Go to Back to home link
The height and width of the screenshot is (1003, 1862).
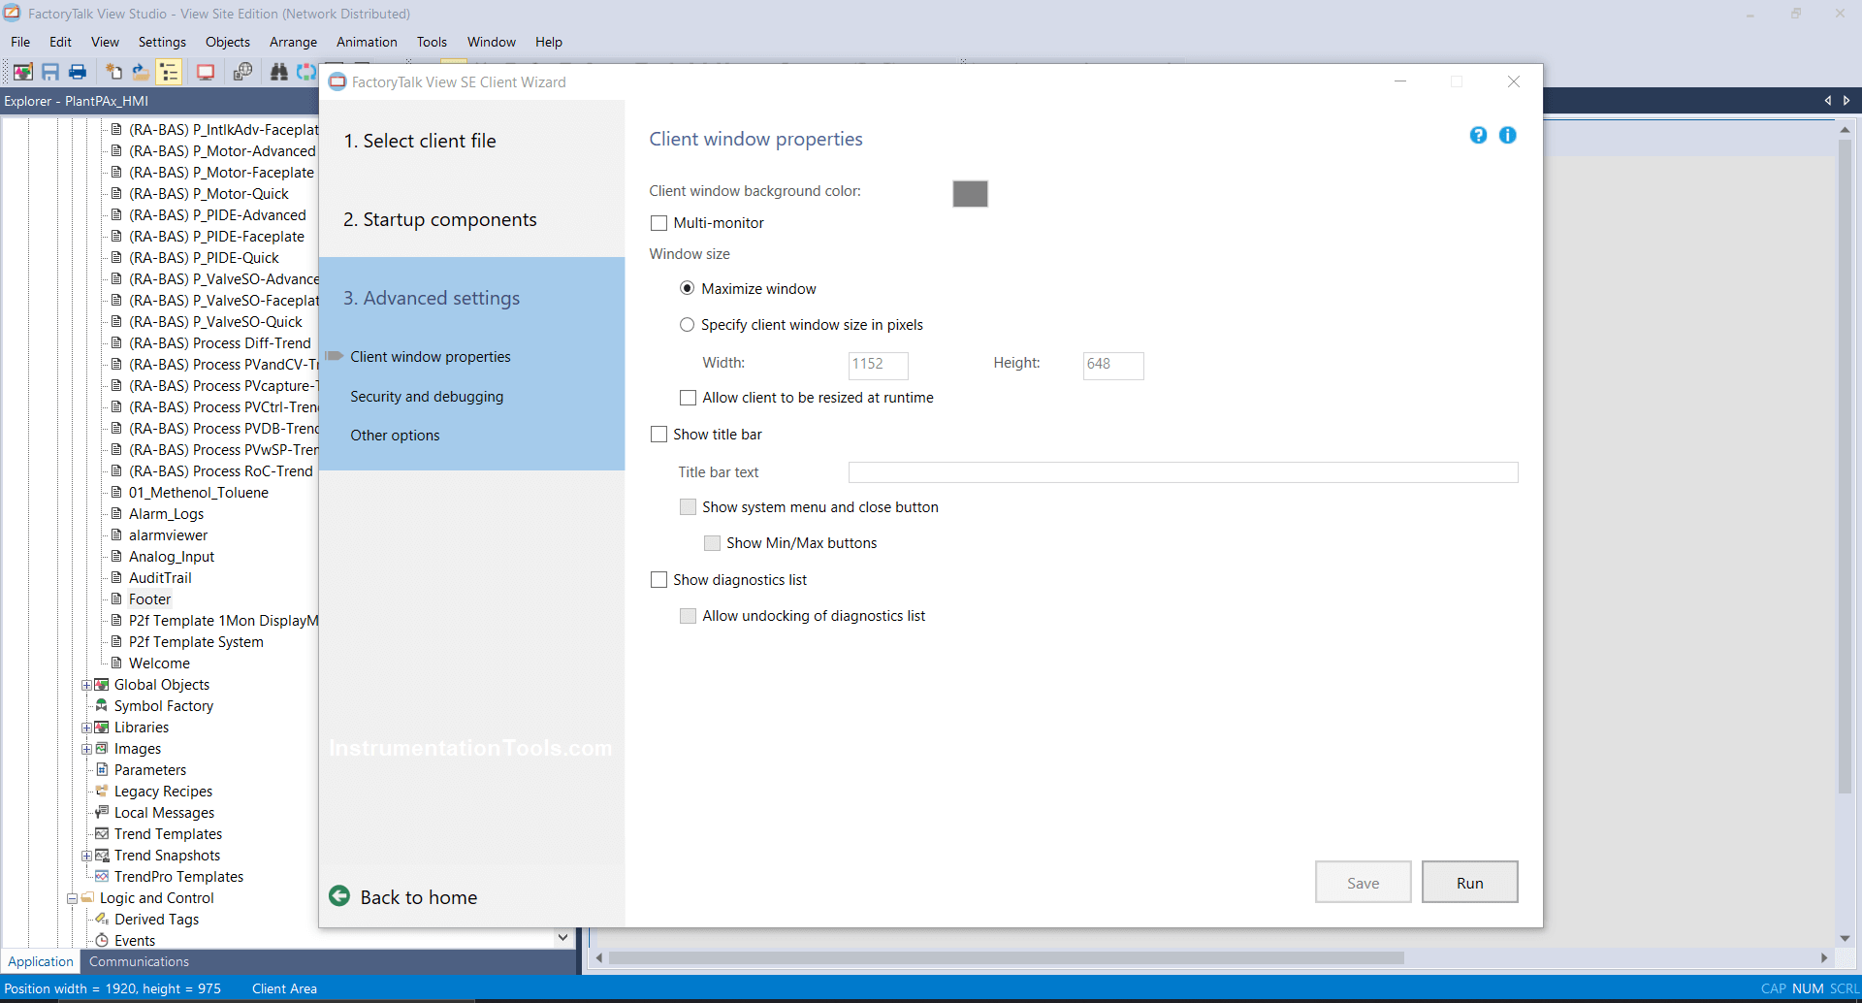click(419, 897)
